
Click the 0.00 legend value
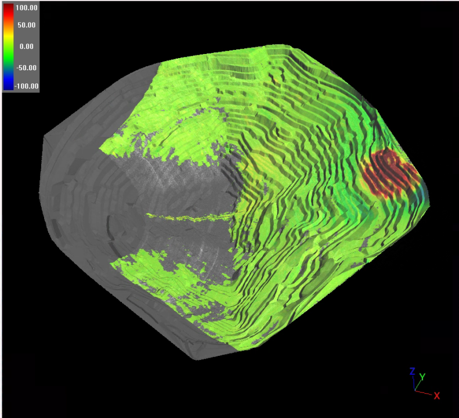click(27, 46)
